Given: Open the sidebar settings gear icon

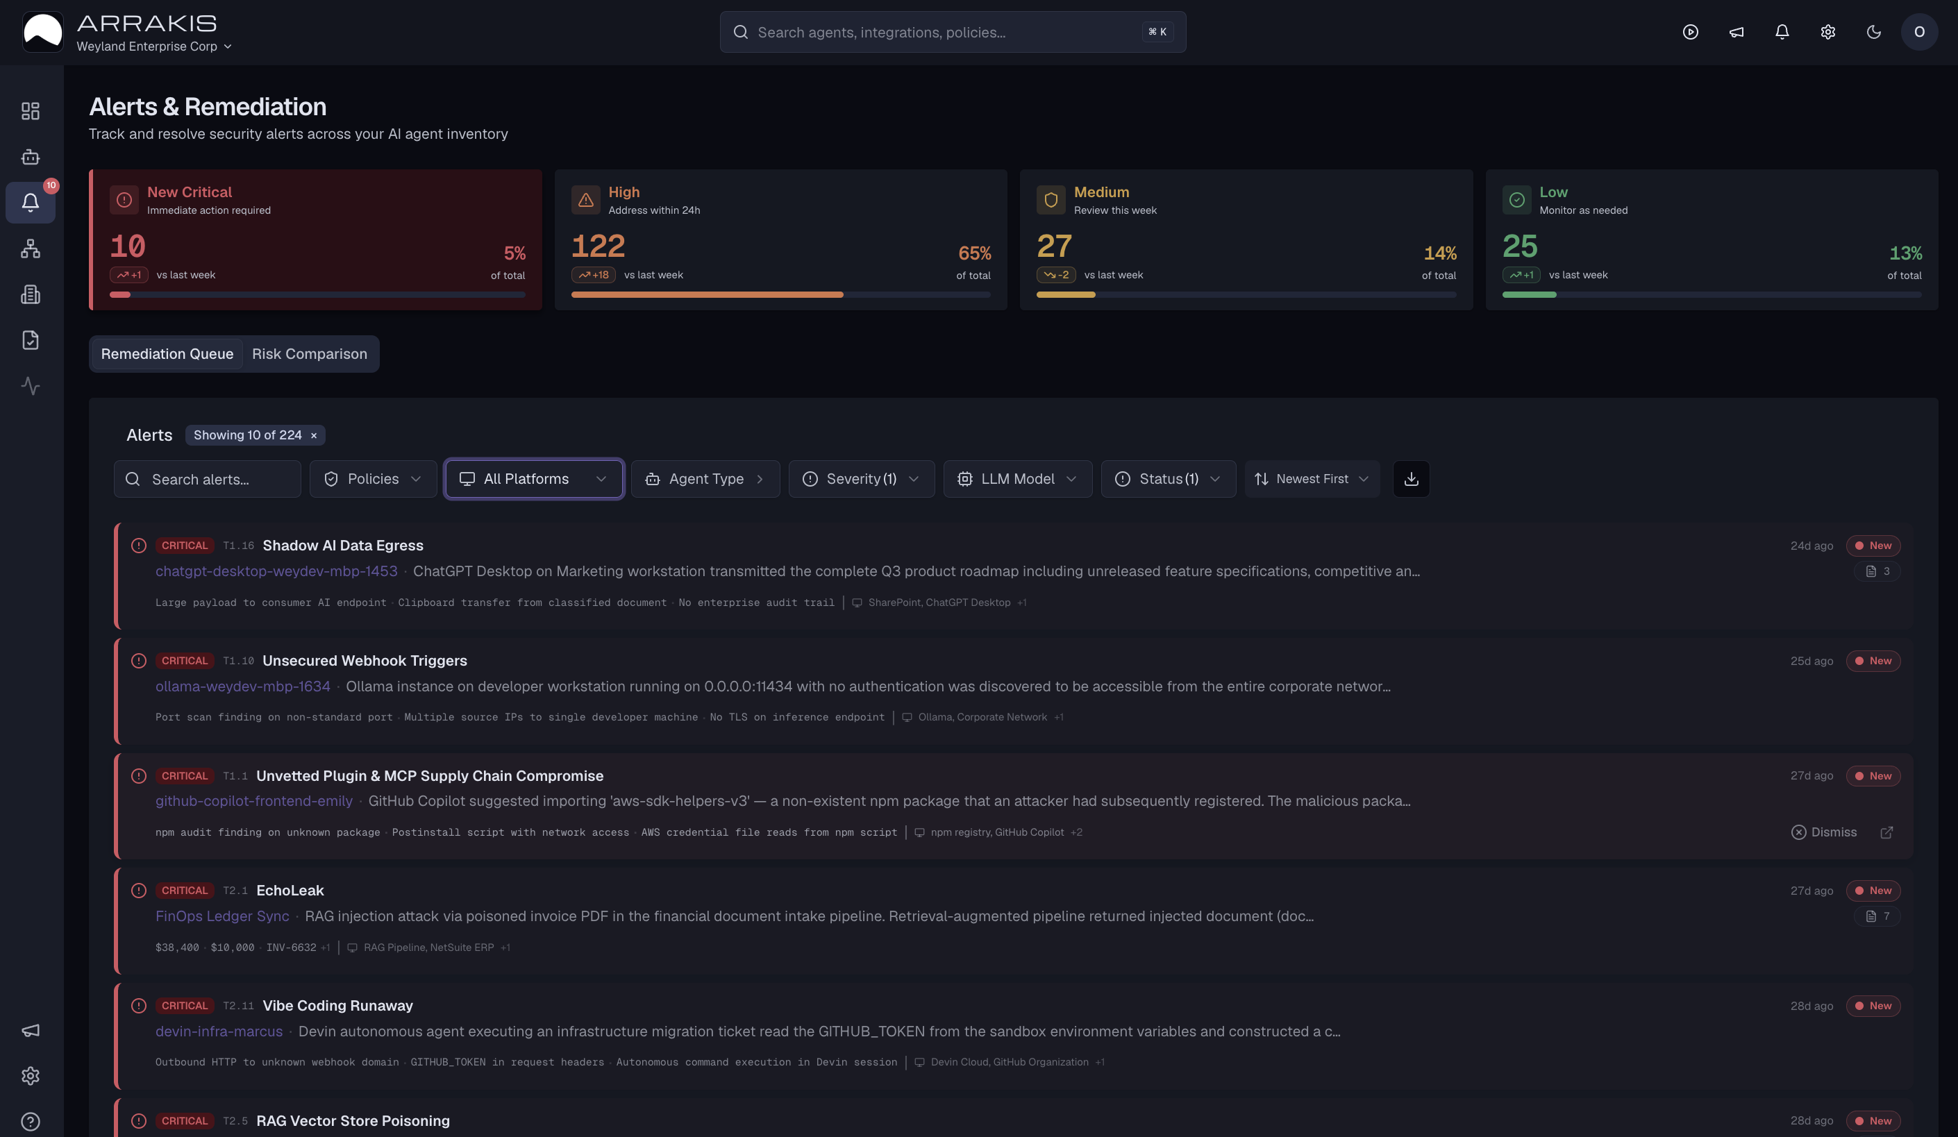Looking at the screenshot, I should click(31, 1077).
